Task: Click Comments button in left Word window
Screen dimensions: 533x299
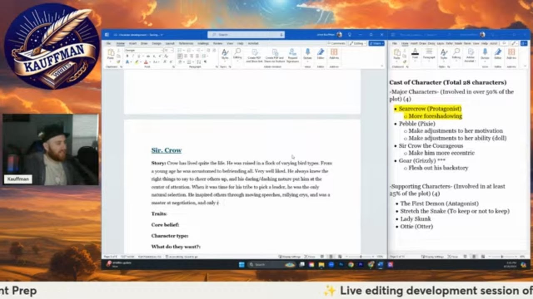Action: 336,43
